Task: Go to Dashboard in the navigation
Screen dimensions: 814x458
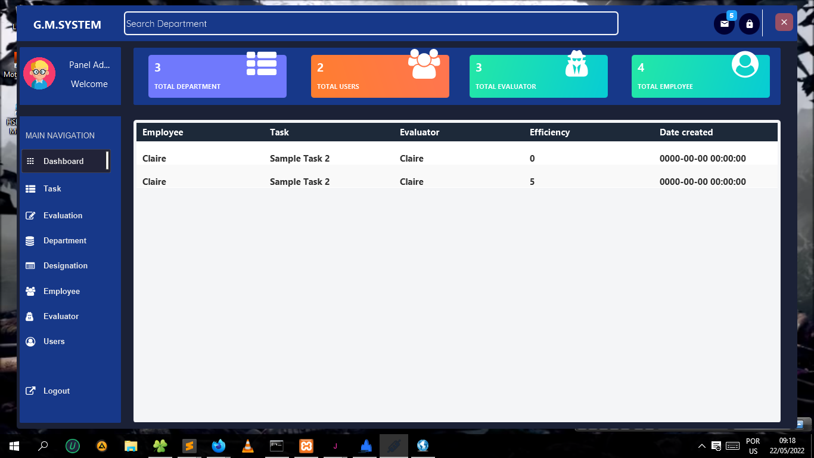Action: [66, 161]
